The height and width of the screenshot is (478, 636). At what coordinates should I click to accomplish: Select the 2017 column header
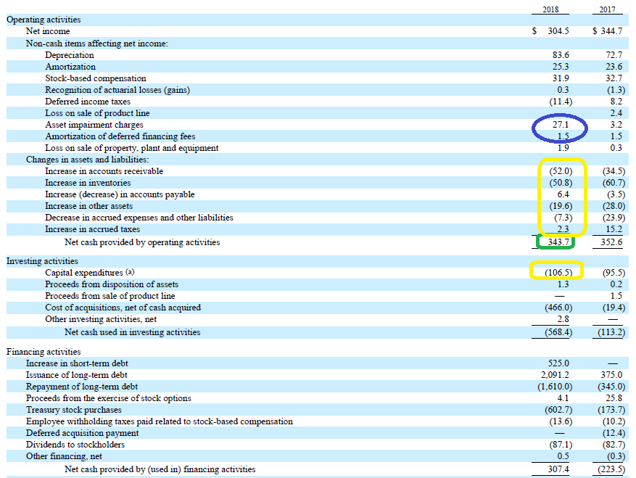[607, 9]
